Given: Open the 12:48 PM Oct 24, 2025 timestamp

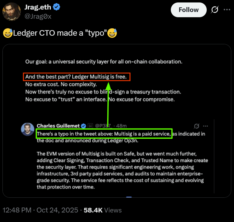Looking at the screenshot, I should tap(40, 210).
